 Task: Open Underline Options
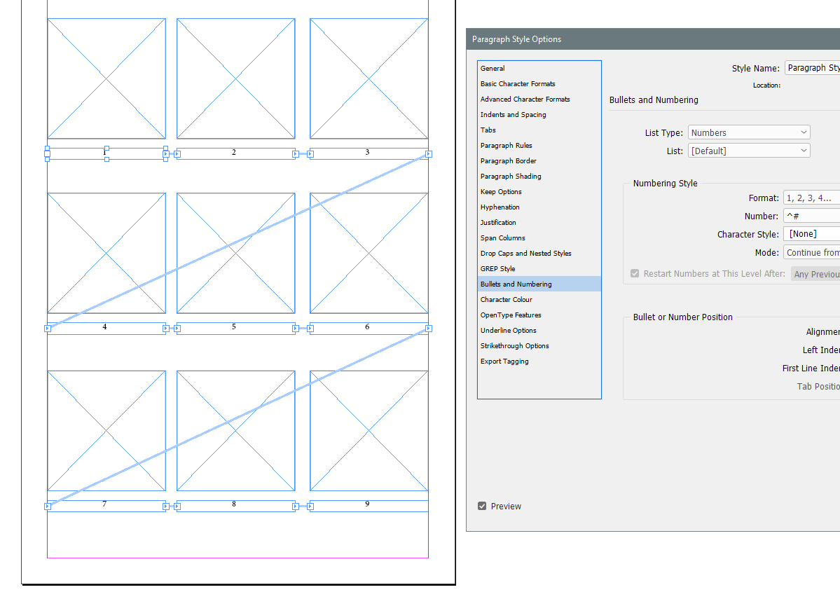539,331
